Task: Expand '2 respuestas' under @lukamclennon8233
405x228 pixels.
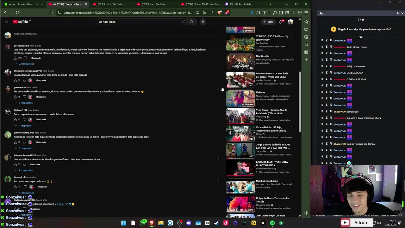Action: click(x=24, y=170)
